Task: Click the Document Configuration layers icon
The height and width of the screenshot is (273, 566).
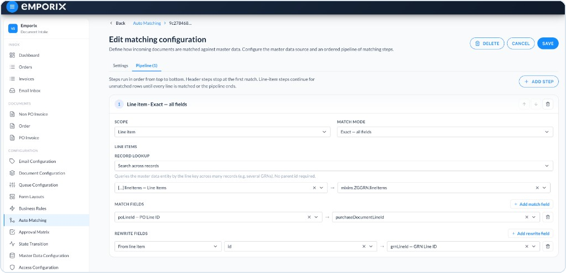Action: click(12, 173)
